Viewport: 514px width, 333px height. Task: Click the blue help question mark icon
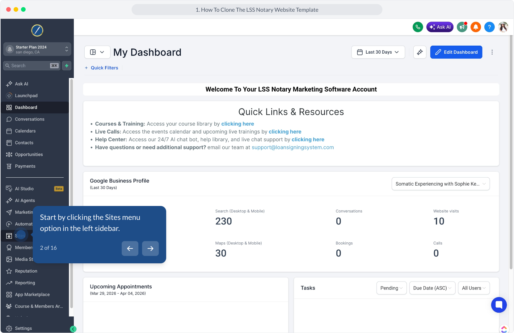[489, 27]
